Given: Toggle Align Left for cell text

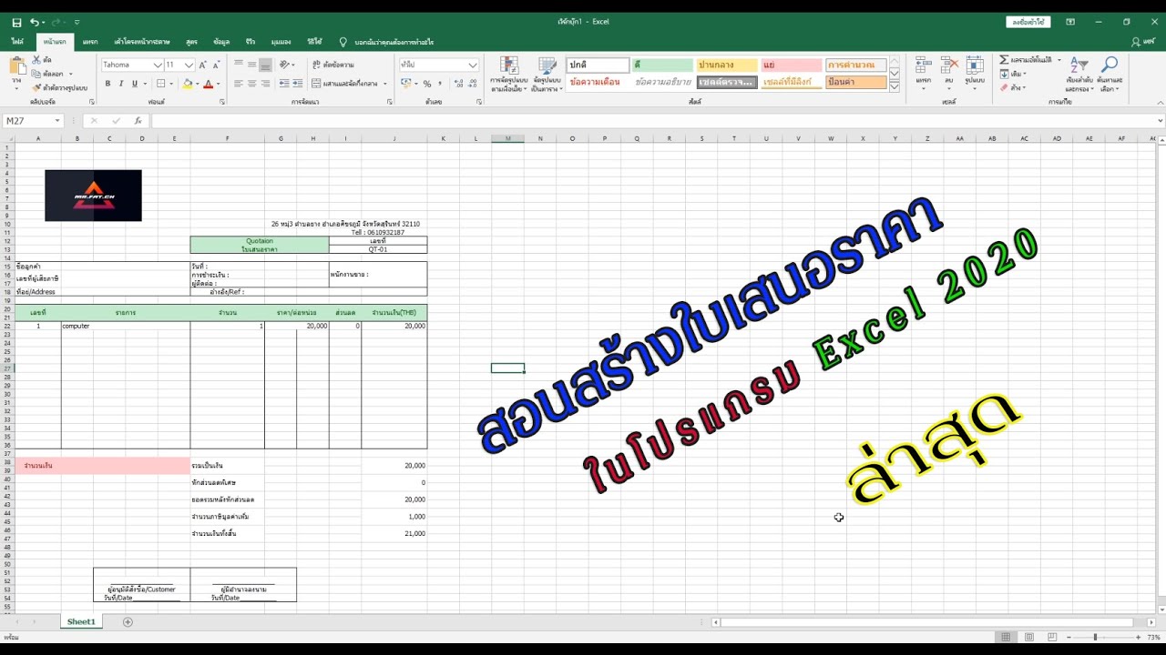Looking at the screenshot, I should pos(239,84).
